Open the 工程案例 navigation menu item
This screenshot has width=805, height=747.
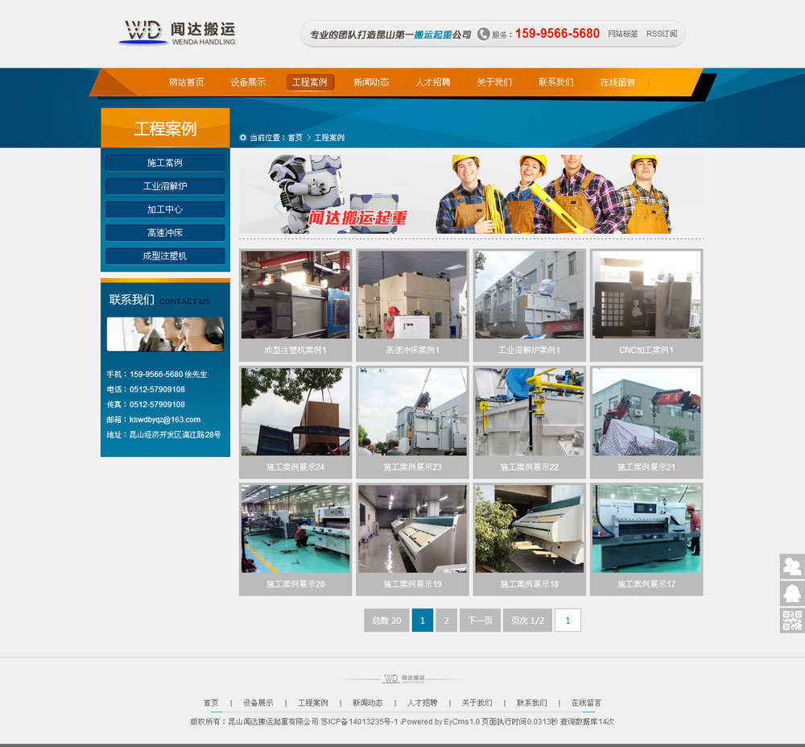click(310, 82)
